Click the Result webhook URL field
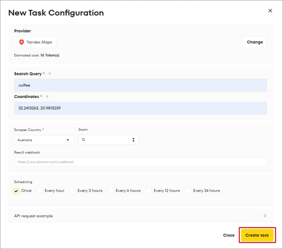The height and width of the screenshot is (249, 283). 141,162
